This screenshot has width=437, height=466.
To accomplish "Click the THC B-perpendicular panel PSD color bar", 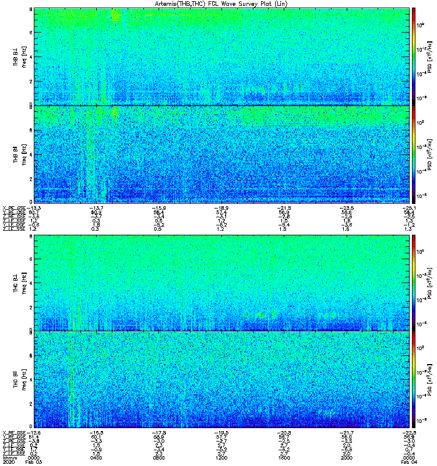I will (414, 283).
